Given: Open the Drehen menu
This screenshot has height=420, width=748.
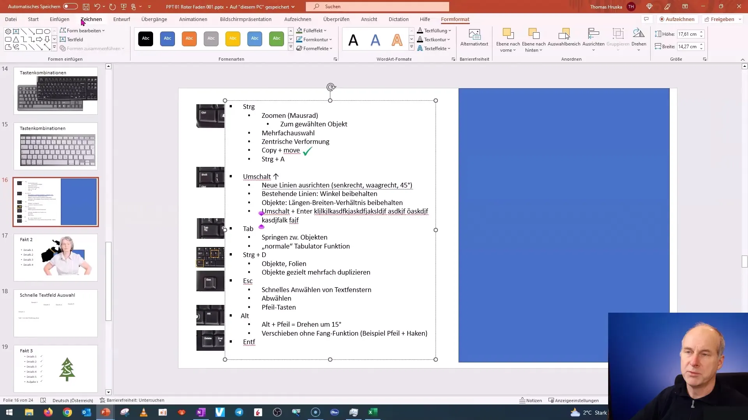Looking at the screenshot, I should (x=639, y=39).
